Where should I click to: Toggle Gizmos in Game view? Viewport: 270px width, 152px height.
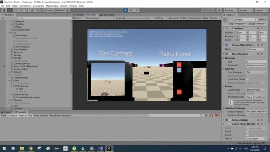(x=213, y=18)
